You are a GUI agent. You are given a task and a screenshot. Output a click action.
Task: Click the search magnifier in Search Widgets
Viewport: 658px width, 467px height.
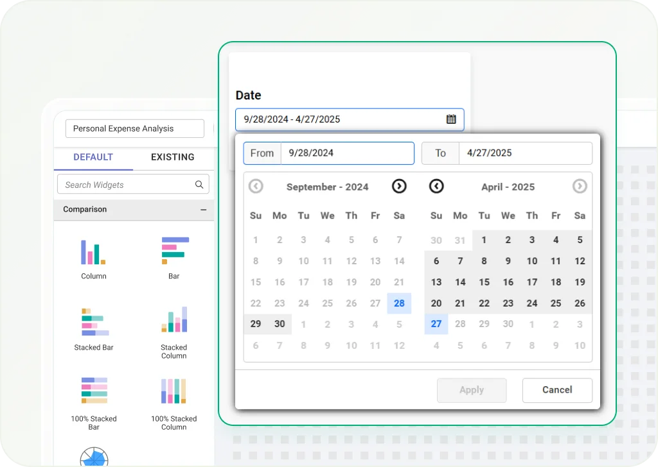199,185
